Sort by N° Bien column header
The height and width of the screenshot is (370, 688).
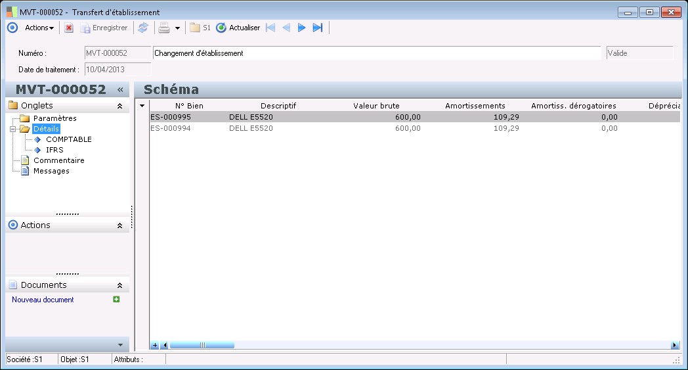[189, 106]
